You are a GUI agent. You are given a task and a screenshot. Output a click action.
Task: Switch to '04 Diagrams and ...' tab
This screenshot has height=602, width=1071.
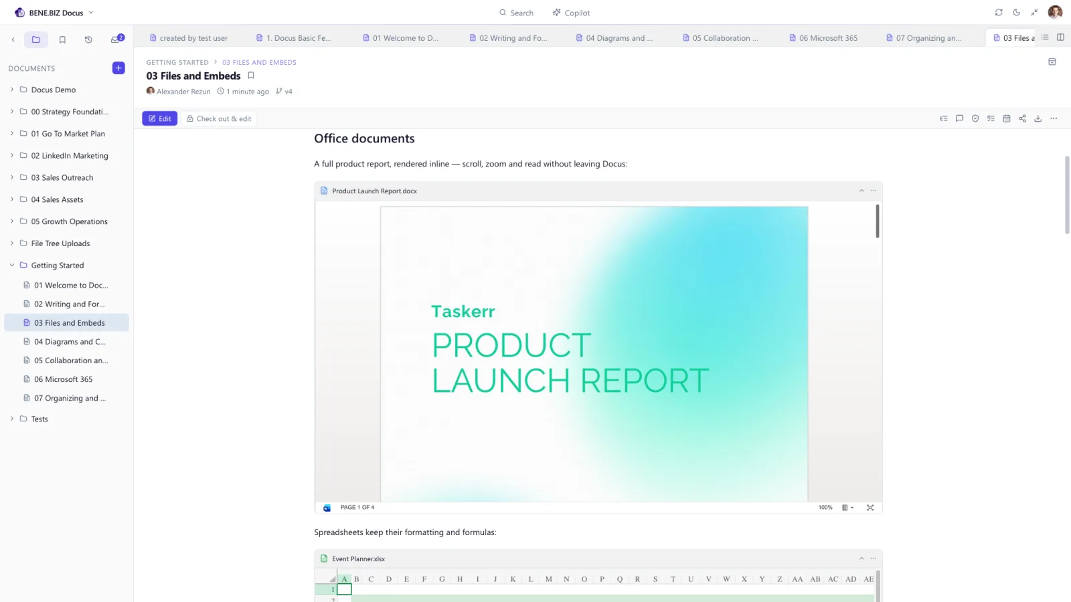[x=614, y=38]
